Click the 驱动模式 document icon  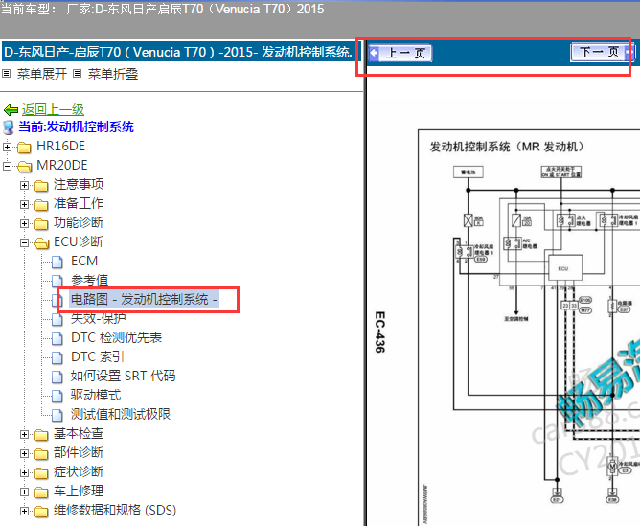tap(57, 396)
